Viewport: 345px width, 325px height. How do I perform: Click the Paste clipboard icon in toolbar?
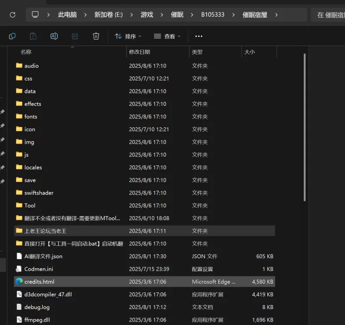(x=33, y=36)
